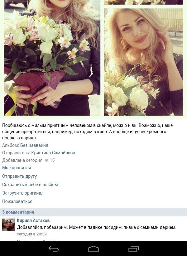The height and width of the screenshot is (256, 187).
Task: Open album link Без названия
Action: (34, 145)
